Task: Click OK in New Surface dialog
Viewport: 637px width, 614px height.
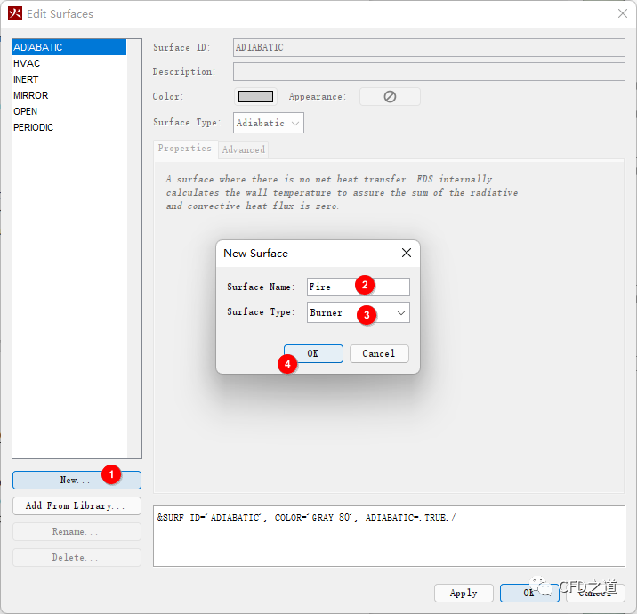Action: (x=313, y=353)
